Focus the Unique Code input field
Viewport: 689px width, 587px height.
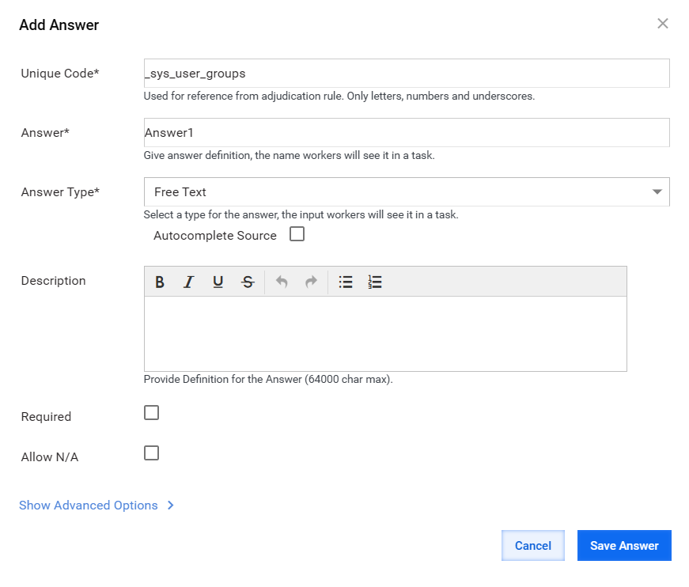407,74
